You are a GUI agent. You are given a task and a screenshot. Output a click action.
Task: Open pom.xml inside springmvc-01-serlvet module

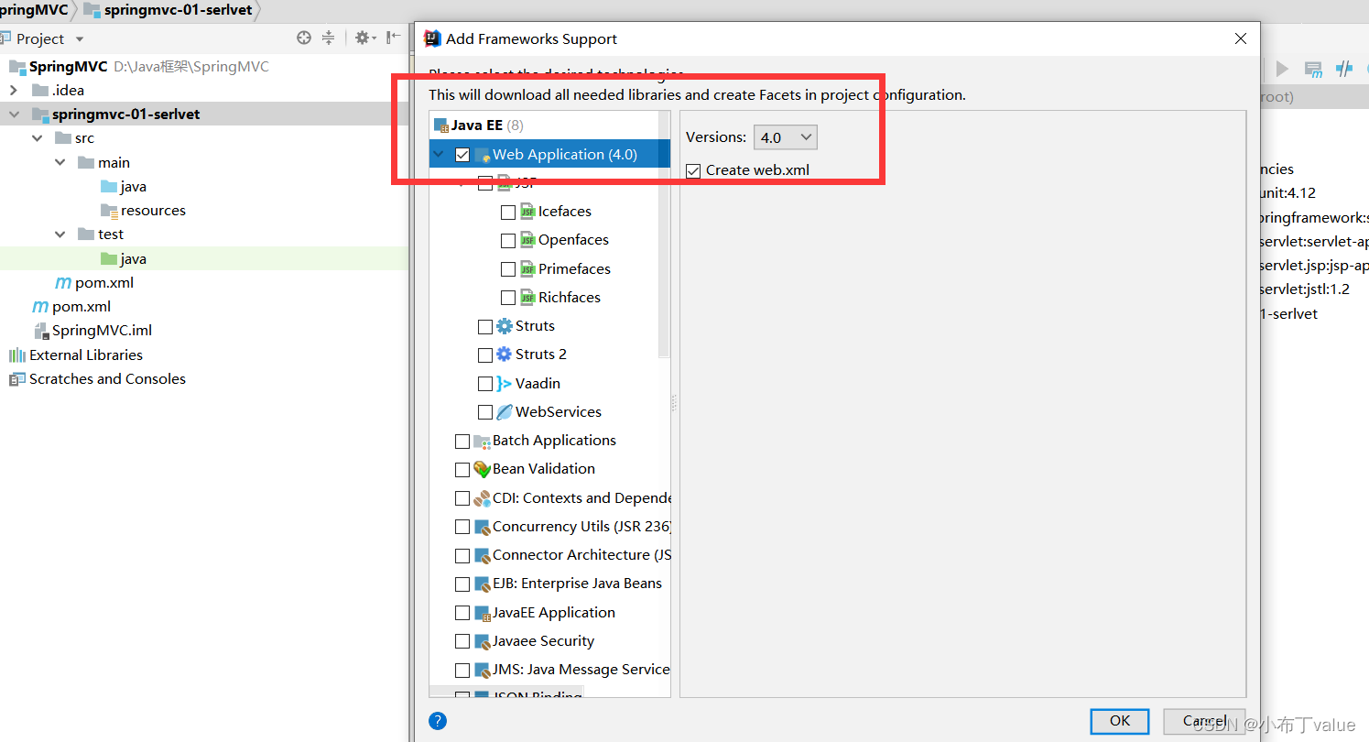94,282
